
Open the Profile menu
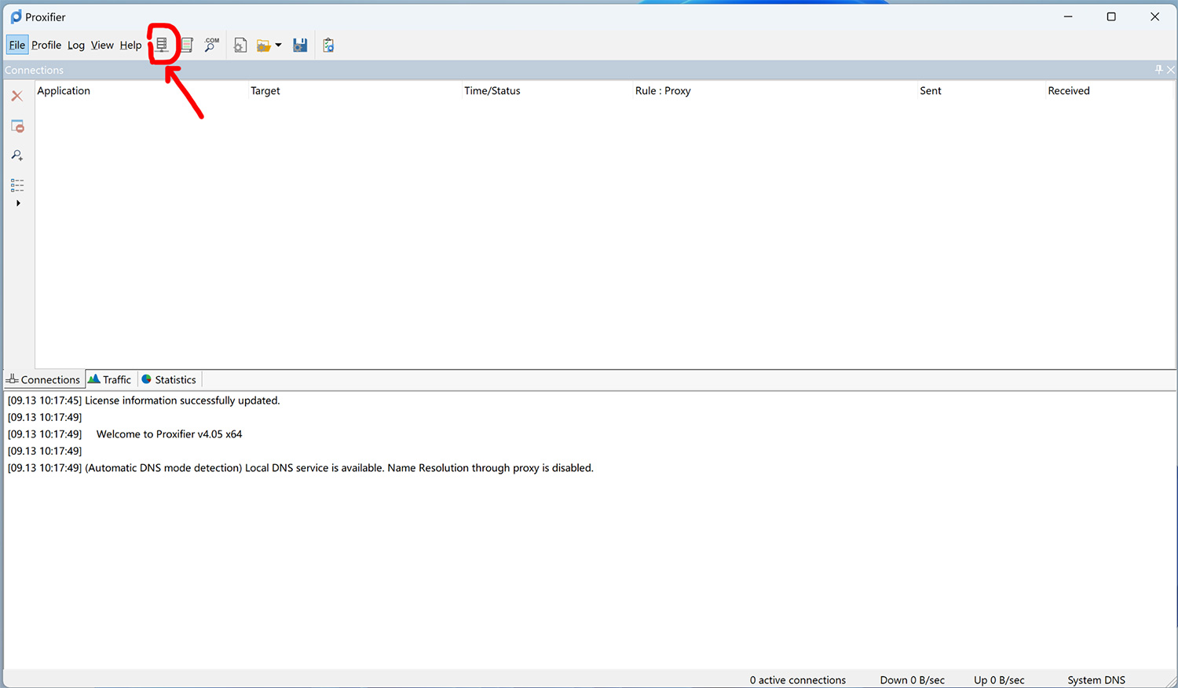pos(46,45)
